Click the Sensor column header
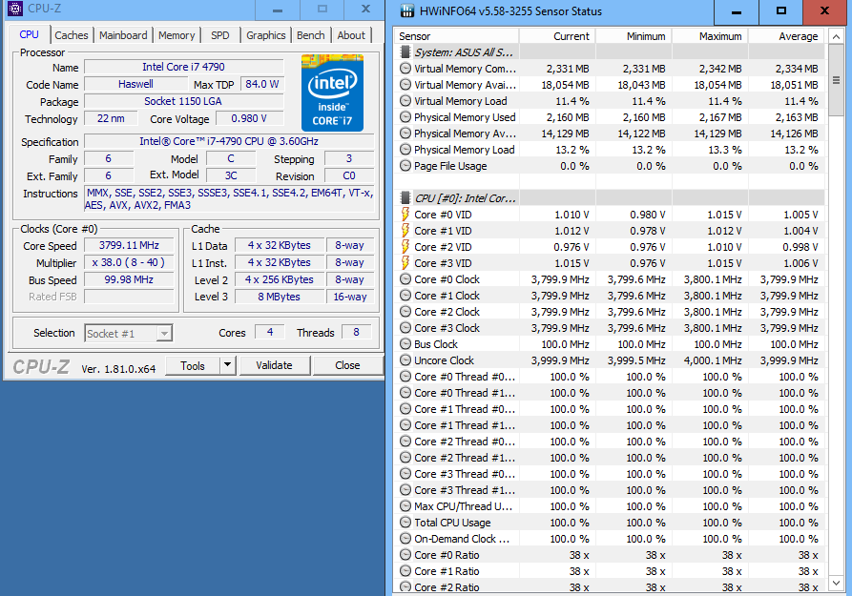The height and width of the screenshot is (596, 852). (456, 36)
